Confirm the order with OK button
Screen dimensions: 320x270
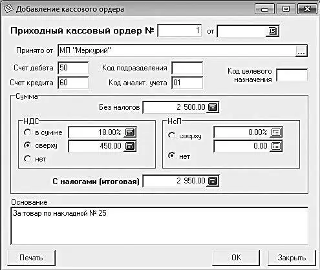pyautogui.click(x=236, y=258)
